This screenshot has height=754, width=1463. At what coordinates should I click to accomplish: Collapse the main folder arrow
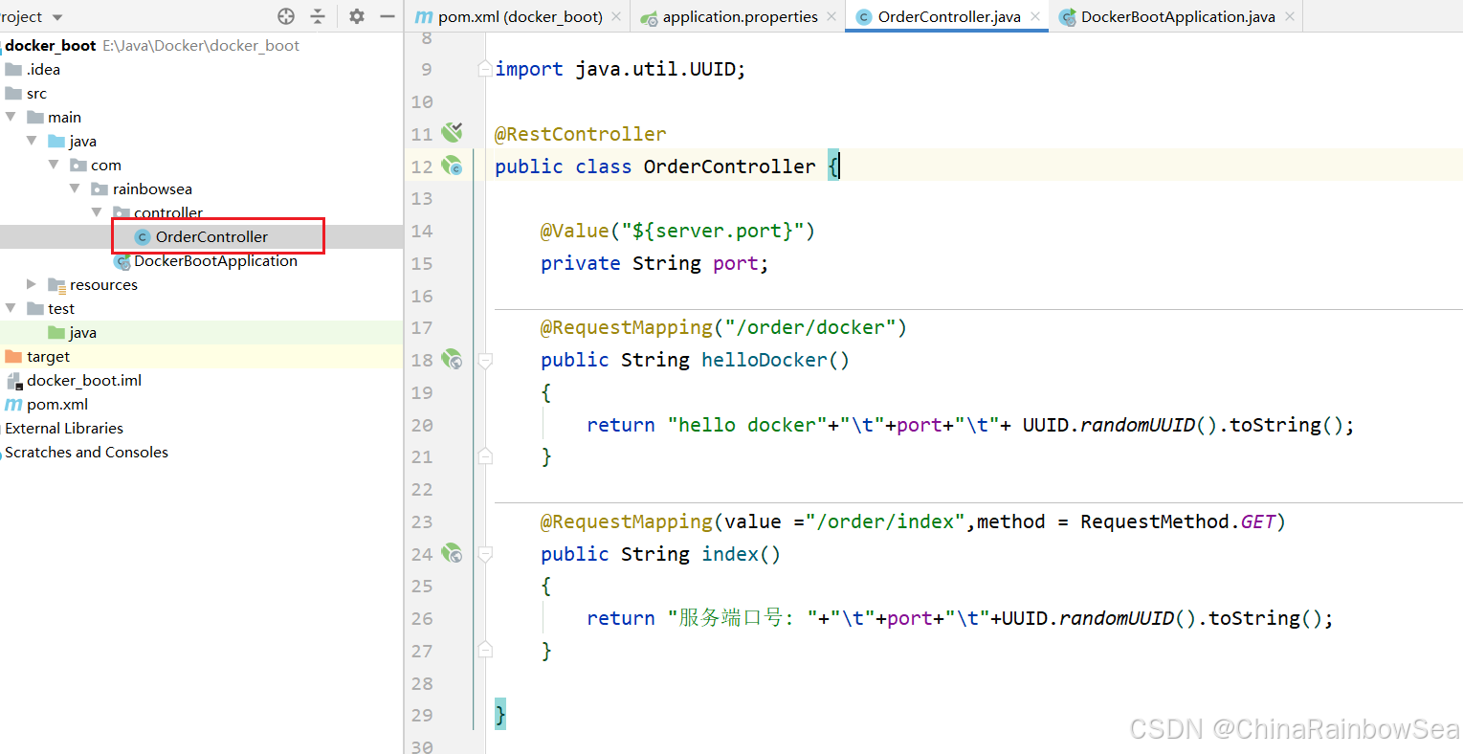11,117
